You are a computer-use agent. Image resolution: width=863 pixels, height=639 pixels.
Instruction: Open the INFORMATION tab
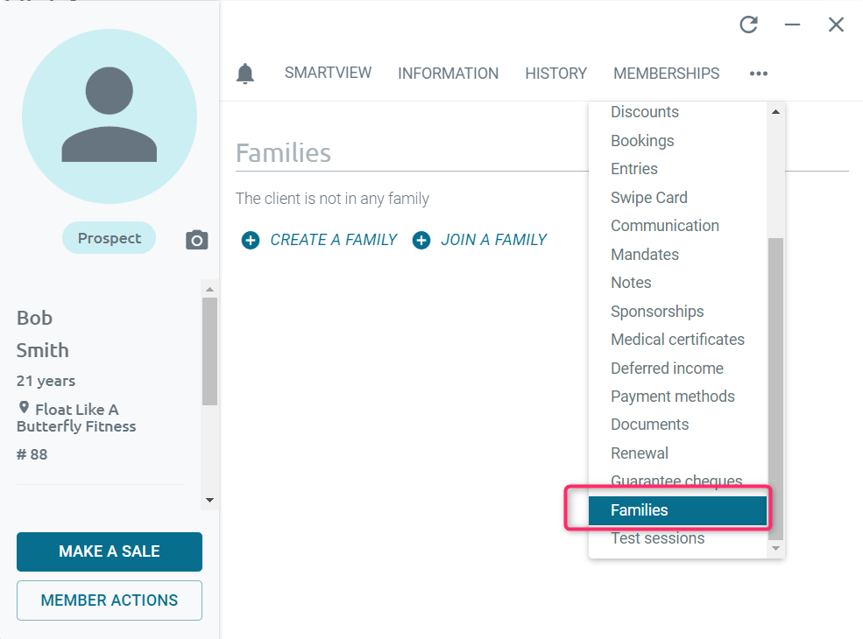(x=448, y=74)
